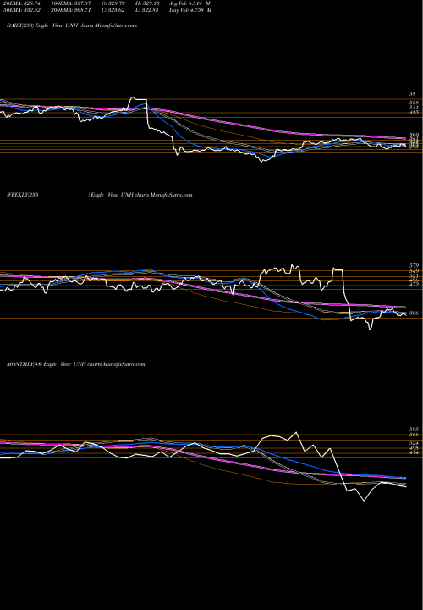The width and height of the screenshot is (423, 610).
Task: Click the DAILY Eagle View UNH chart title
Action: tap(72, 25)
